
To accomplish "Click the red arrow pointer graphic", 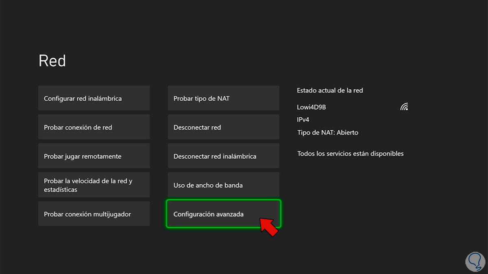I will 269,227.
